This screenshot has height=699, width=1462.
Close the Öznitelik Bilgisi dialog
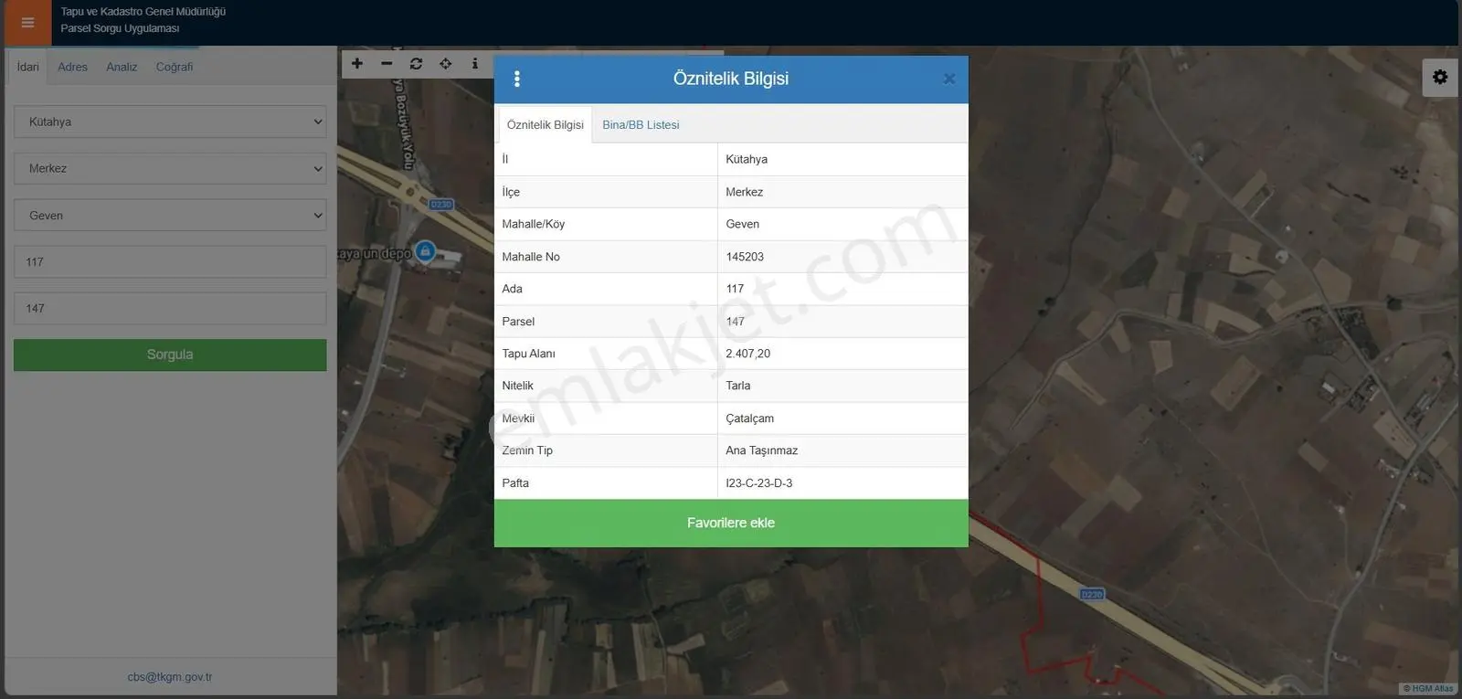949,79
